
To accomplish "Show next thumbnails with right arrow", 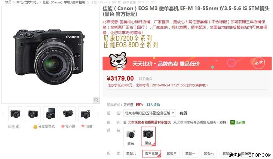I will point(98,114).
